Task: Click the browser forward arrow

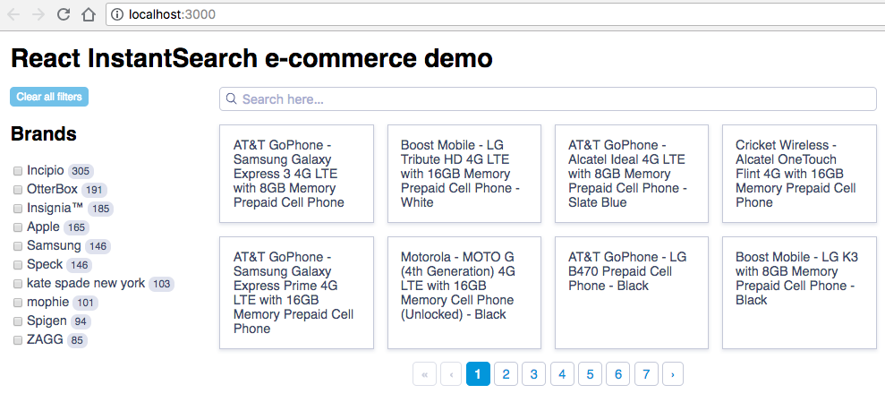Action: pyautogui.click(x=38, y=14)
